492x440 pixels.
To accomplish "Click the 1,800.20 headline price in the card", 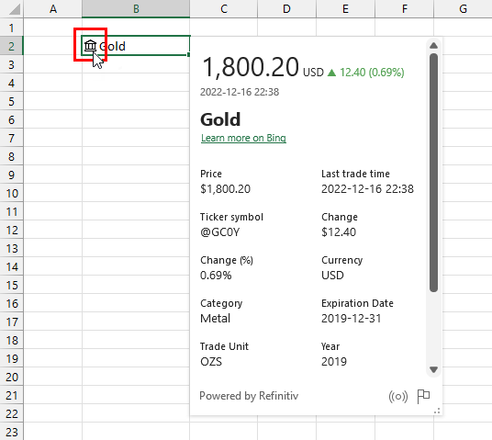I will [x=251, y=67].
